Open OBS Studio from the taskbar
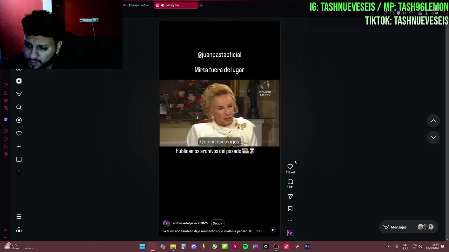This screenshot has height=252, width=449. (276, 246)
